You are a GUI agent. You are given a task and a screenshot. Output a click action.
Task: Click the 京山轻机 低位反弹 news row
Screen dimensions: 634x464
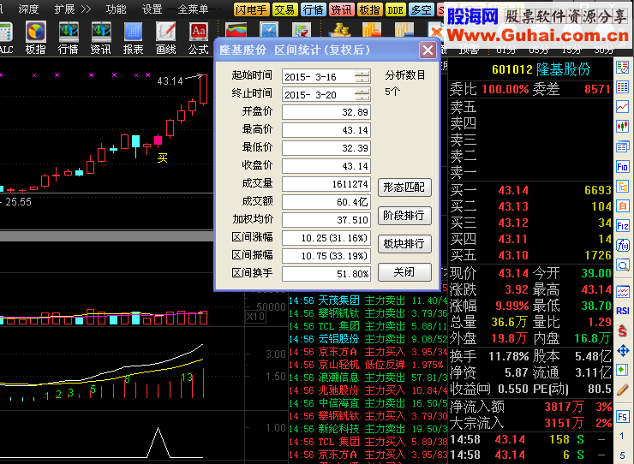(x=368, y=365)
